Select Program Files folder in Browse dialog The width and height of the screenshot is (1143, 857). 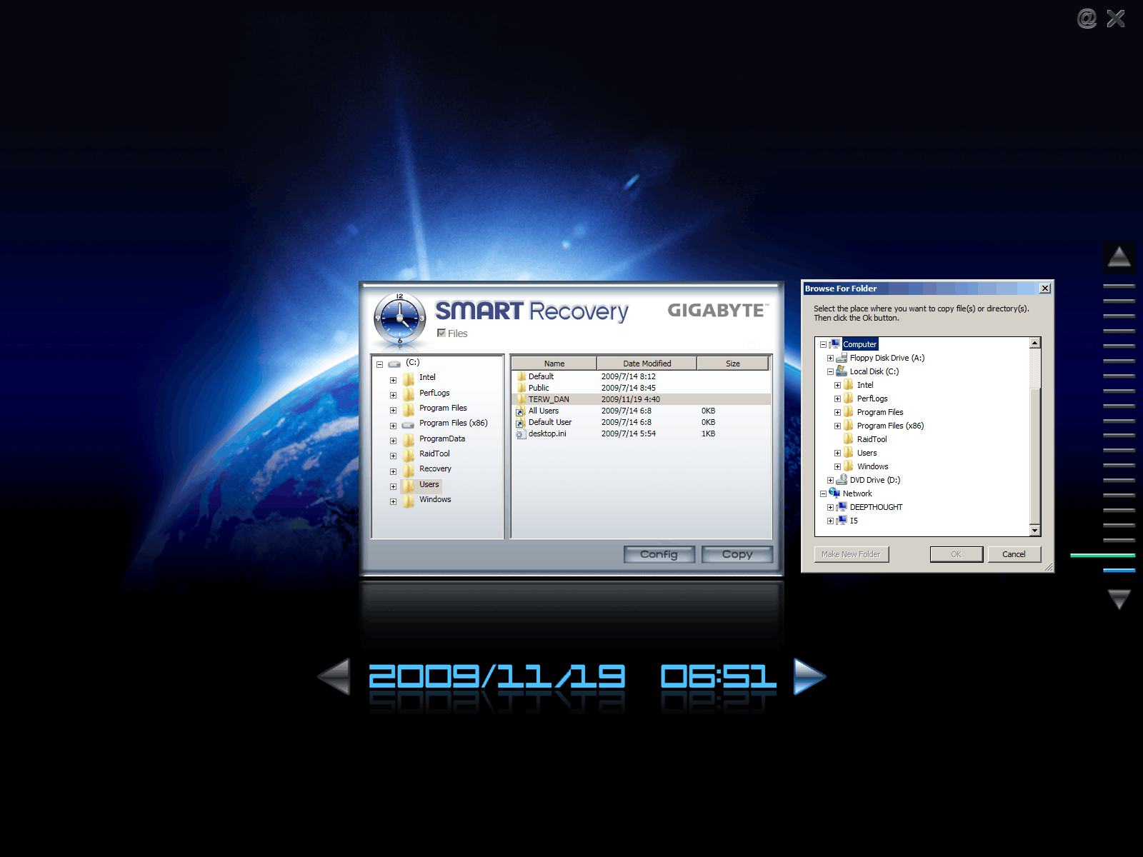[x=880, y=412]
